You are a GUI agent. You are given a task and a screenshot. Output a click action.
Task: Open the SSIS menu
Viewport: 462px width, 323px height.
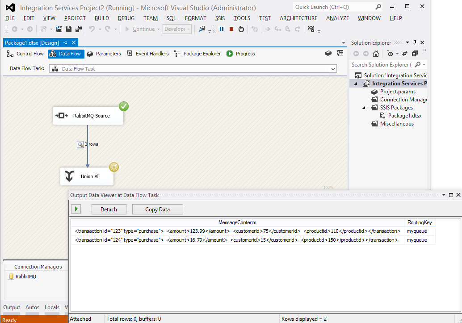[x=220, y=18]
